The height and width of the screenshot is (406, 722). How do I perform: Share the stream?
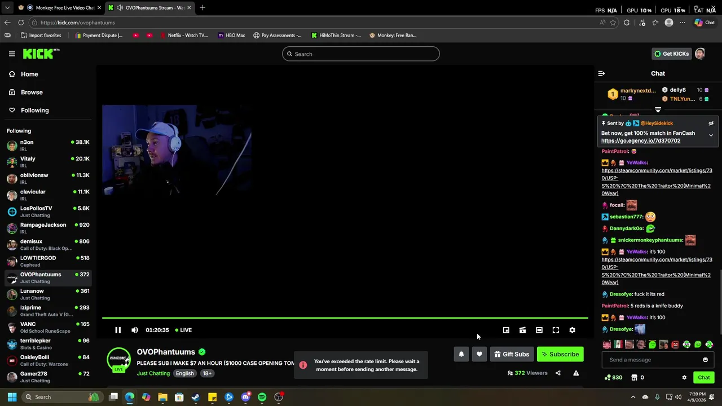coord(558,373)
